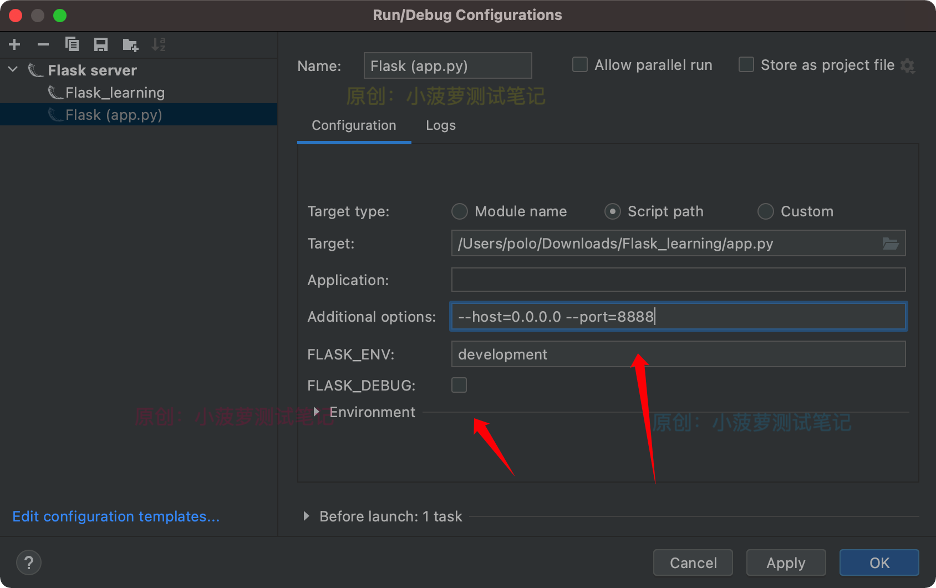Sort configurations alphabetically

(159, 44)
